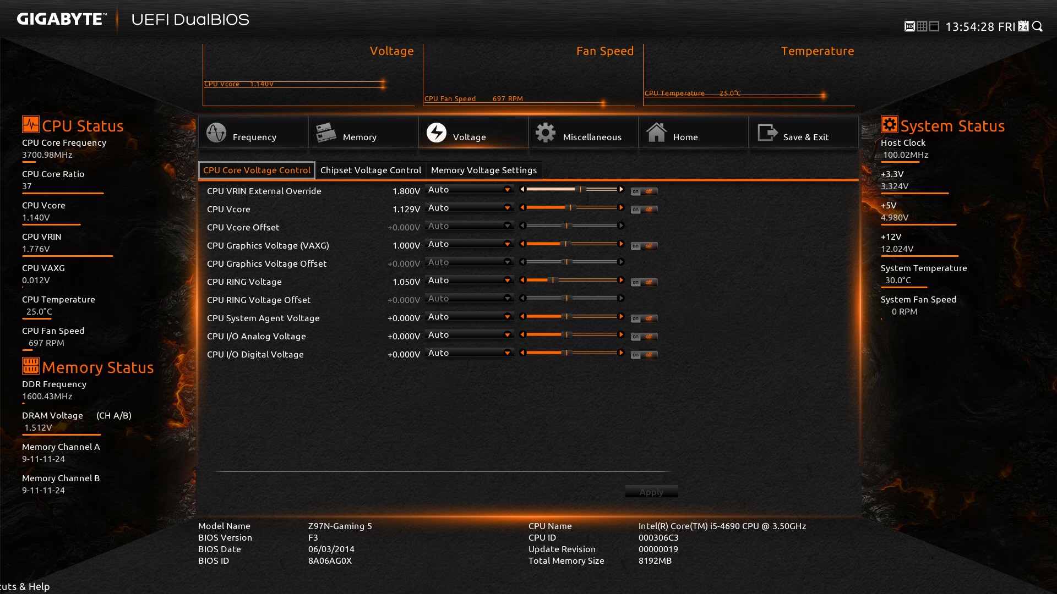
Task: Toggle on/off switch for CPU System Agent Voltage
Action: (644, 318)
